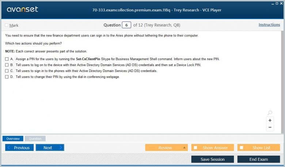Click the avanset logo

22,9
